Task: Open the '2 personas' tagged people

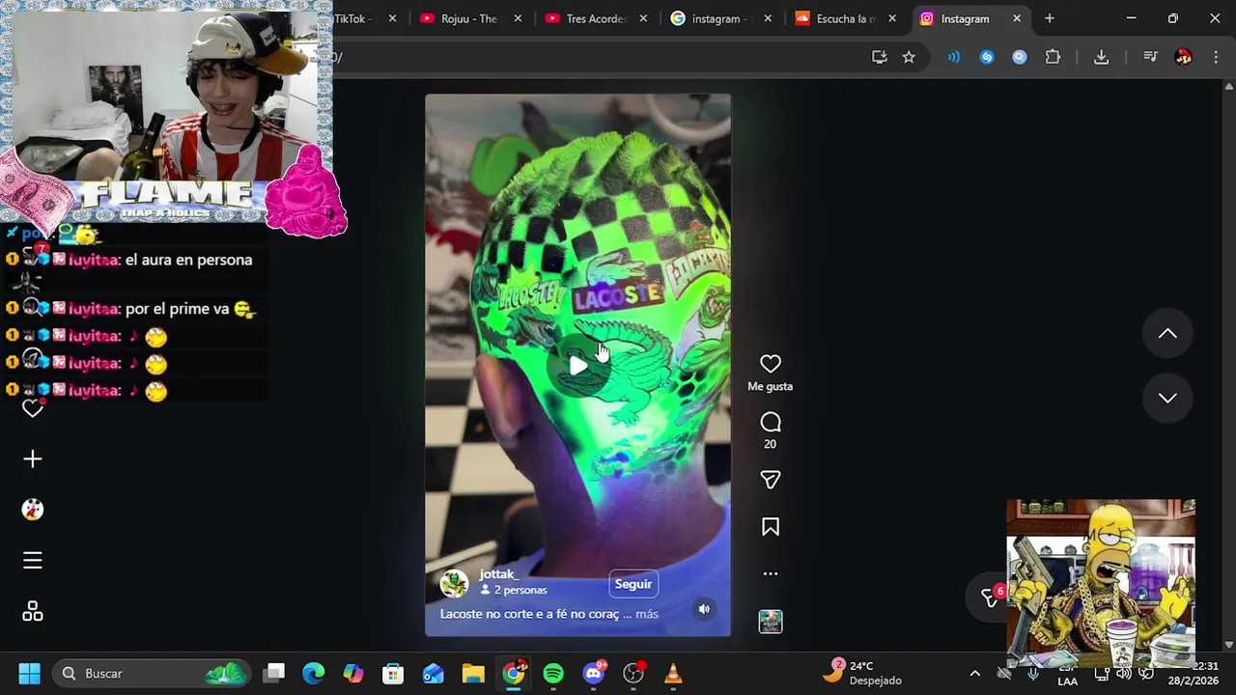Action: (x=514, y=590)
